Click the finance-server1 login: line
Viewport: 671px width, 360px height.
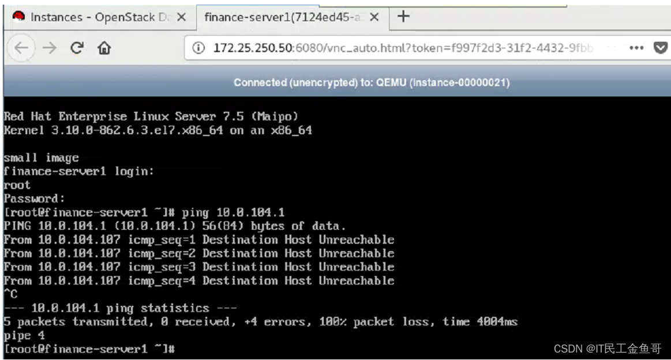tap(78, 171)
